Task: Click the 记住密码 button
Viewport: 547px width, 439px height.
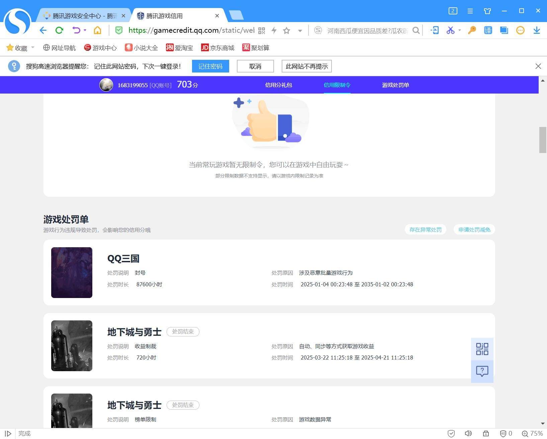Action: tap(210, 66)
